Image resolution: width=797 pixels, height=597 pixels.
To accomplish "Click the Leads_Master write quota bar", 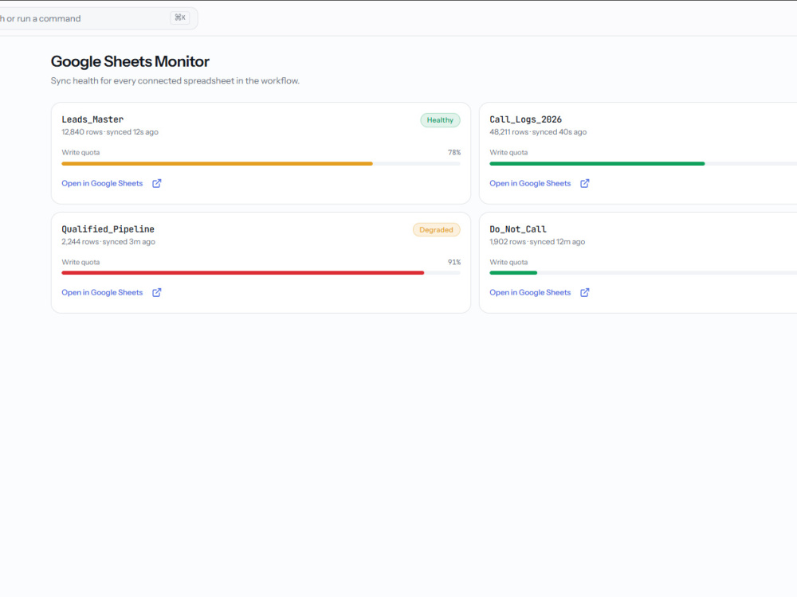I will (x=261, y=163).
